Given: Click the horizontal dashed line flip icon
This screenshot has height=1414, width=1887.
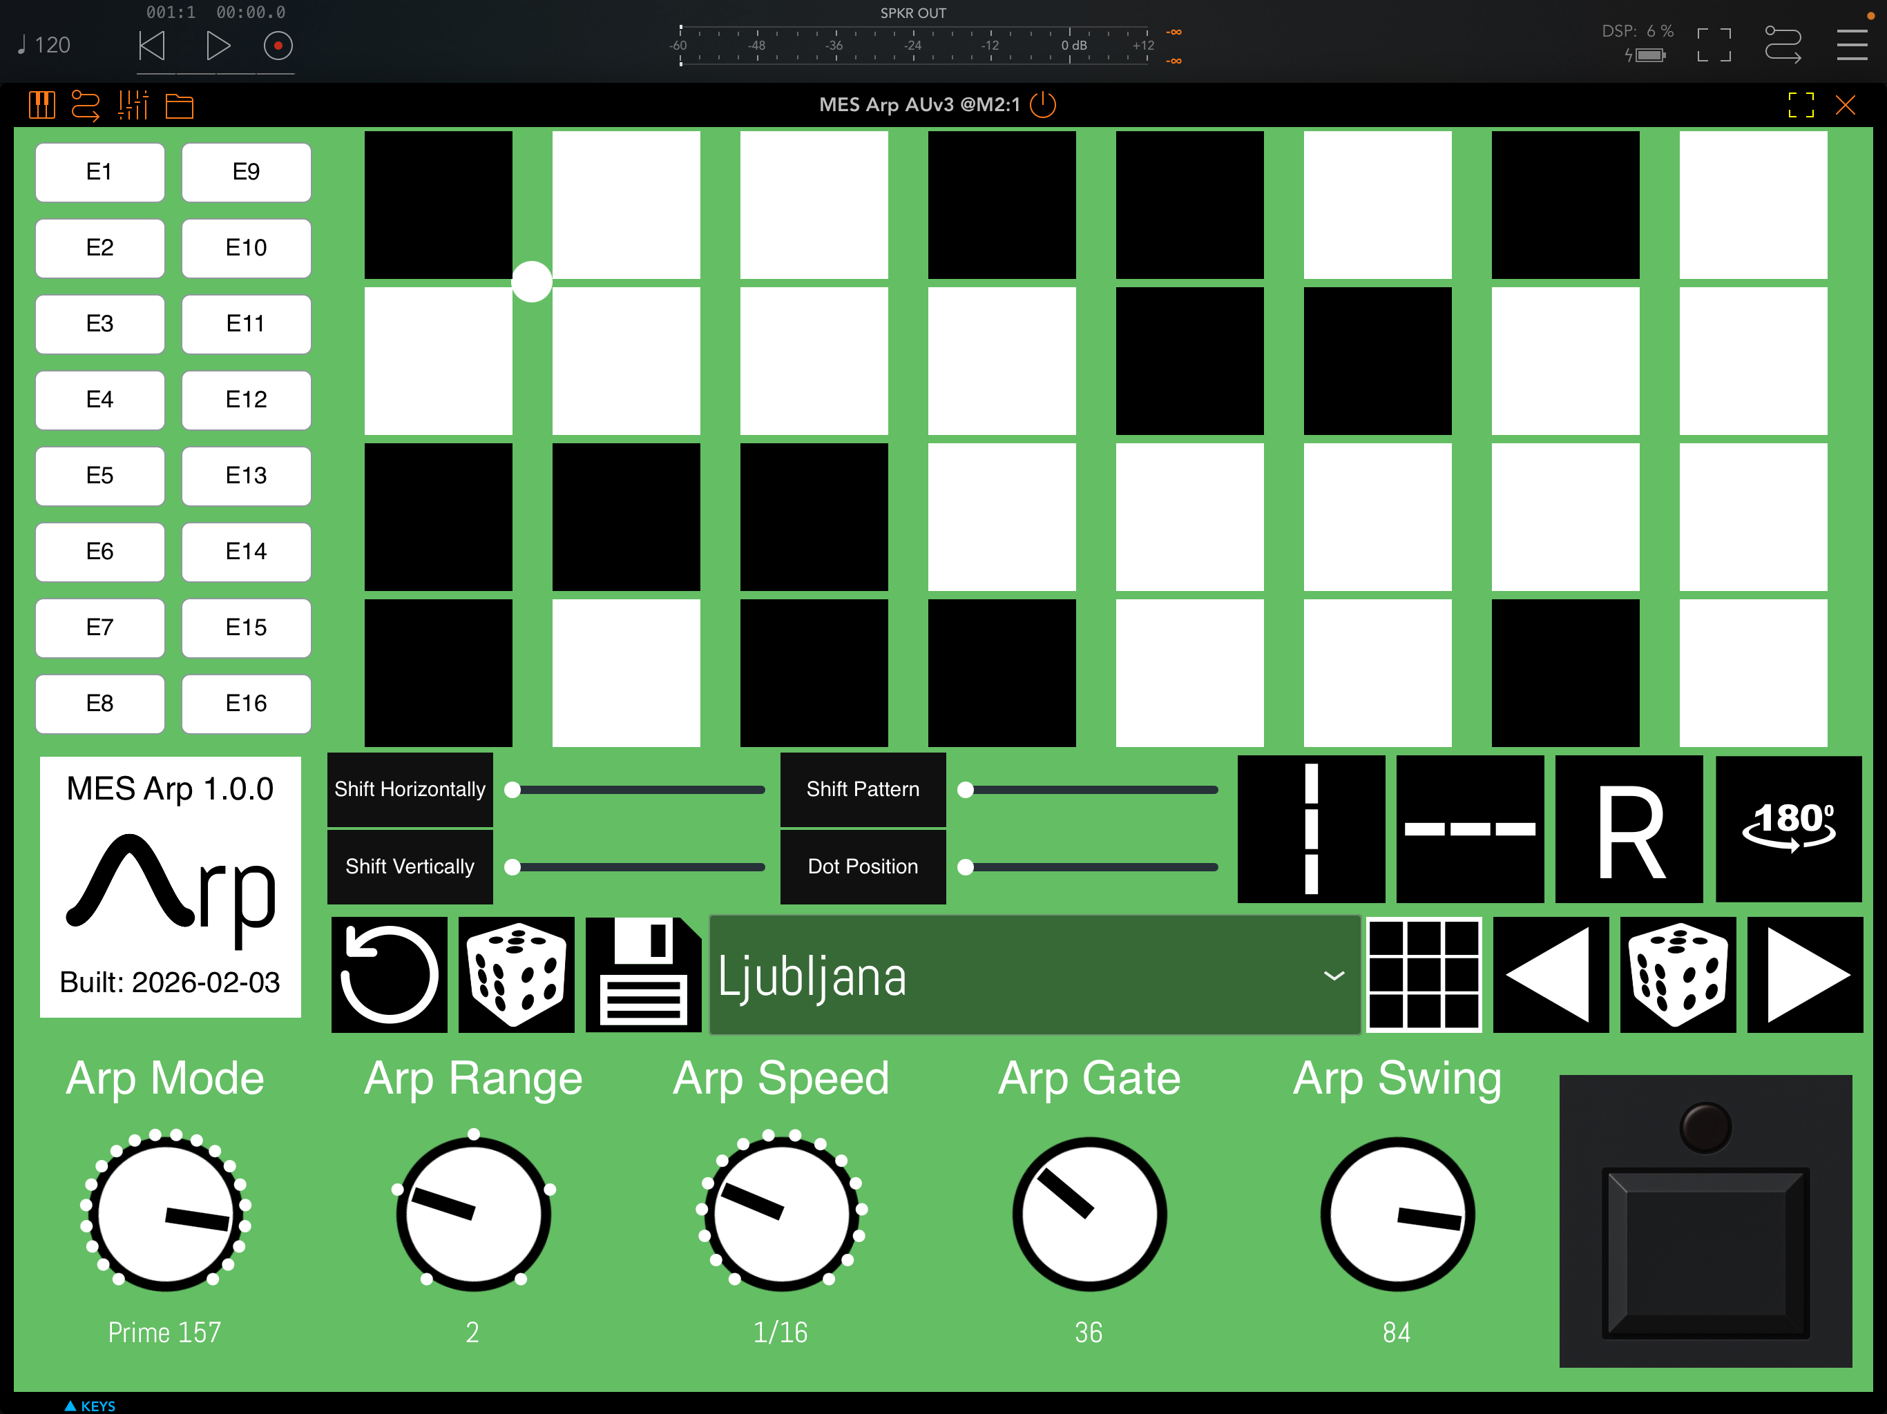Looking at the screenshot, I should [x=1470, y=829].
